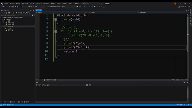Select the Solution 'Project3' root tree item

[12, 17]
